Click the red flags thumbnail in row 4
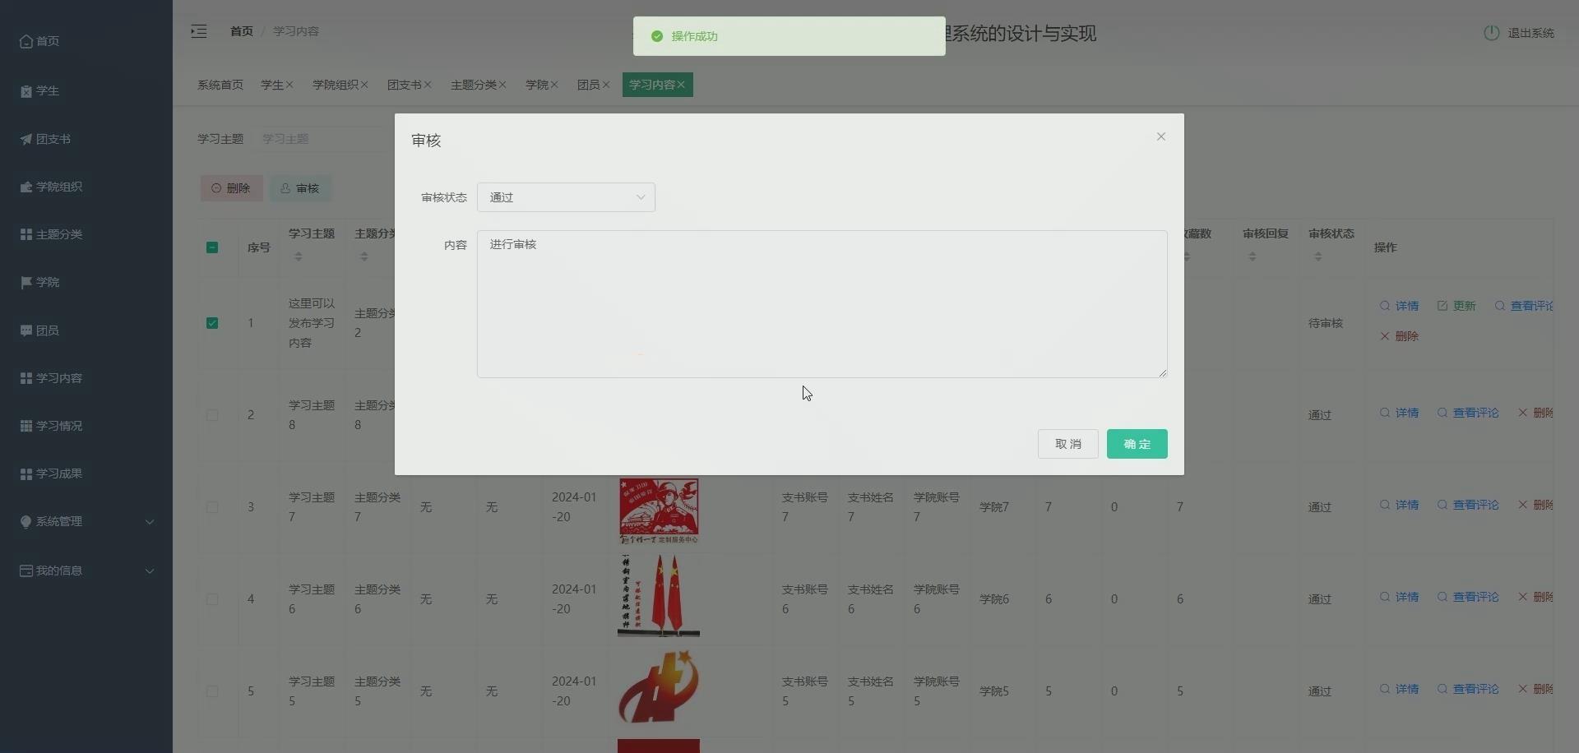Screen dimensions: 1579x753 point(659,595)
